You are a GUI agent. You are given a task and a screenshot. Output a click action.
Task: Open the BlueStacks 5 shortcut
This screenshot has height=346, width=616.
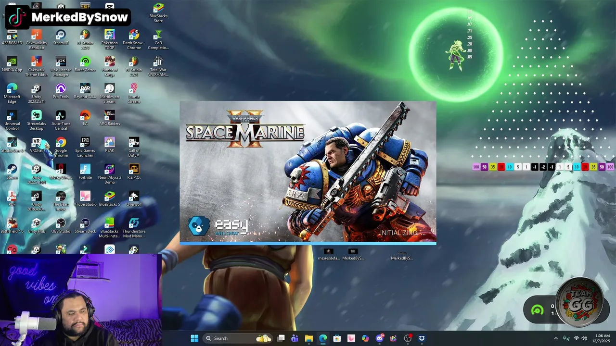(x=110, y=198)
